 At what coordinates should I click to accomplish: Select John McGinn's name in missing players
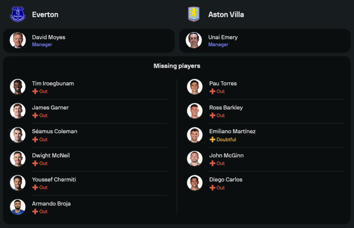226,155
